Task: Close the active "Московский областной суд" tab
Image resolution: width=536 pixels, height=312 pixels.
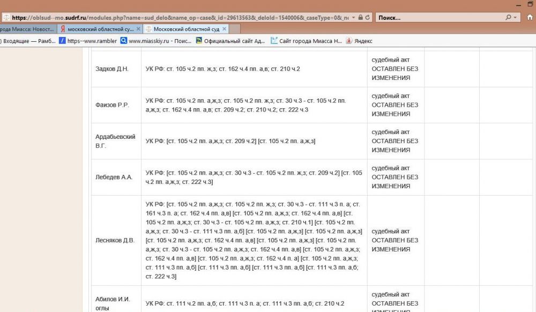Action: (225, 29)
